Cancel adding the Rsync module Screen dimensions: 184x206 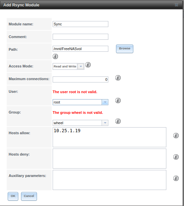[29, 196]
